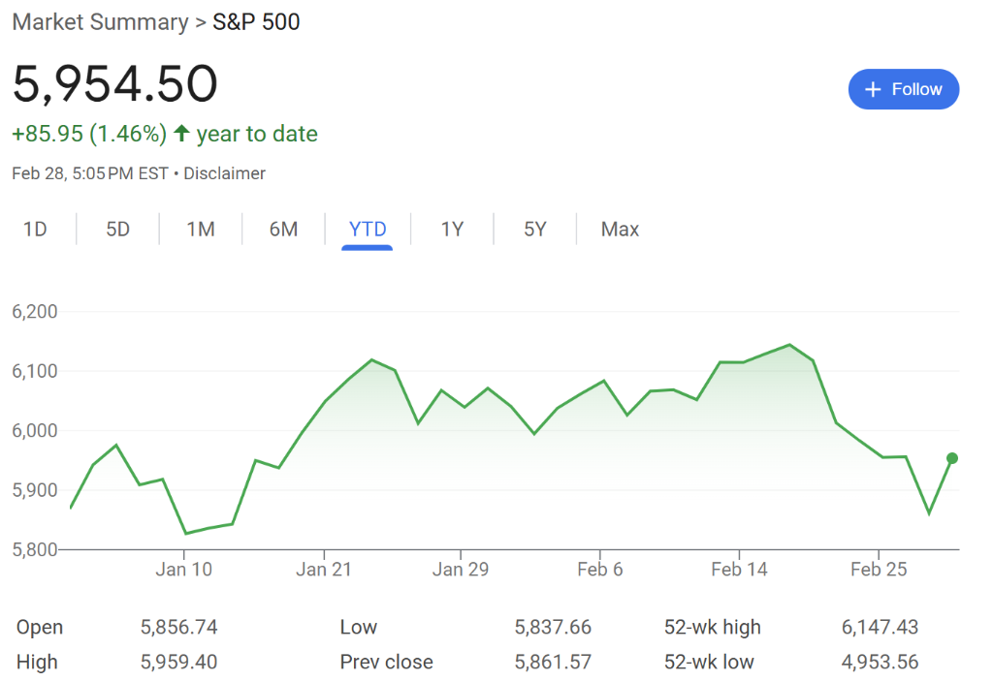The image size is (993, 681).
Task: Click the plus icon in the Follow button
Action: [873, 89]
